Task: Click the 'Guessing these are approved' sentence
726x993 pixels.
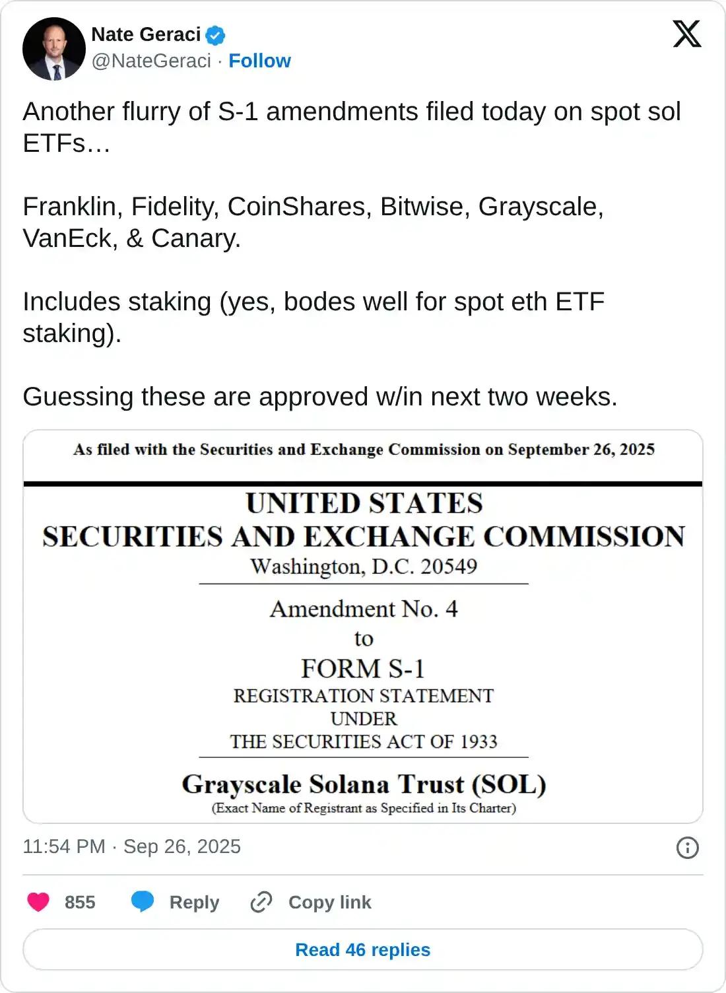Action: pos(320,397)
